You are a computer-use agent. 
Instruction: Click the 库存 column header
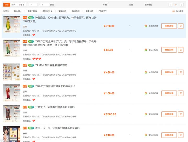point(131,5)
